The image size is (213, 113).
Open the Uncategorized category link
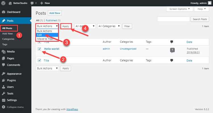coord(128,49)
